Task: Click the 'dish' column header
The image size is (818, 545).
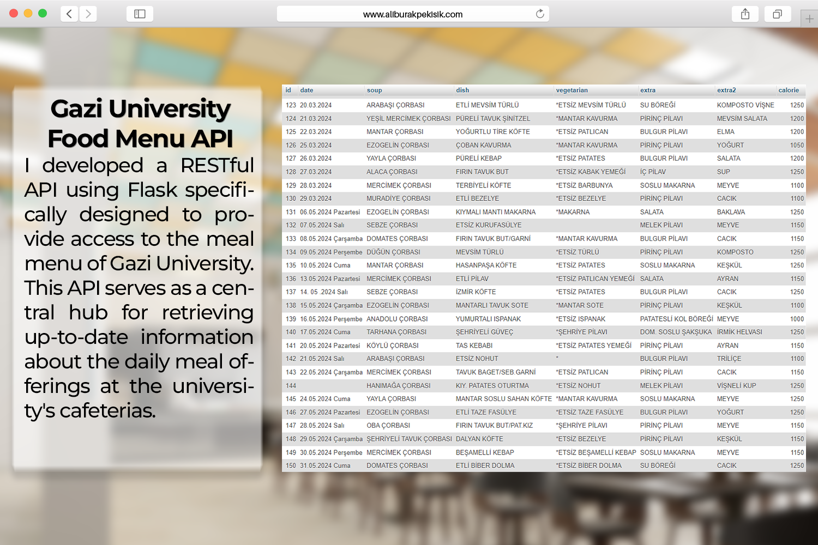Action: tap(462, 90)
